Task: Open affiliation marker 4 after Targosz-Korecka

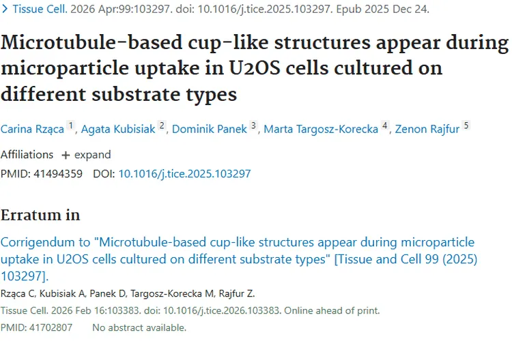Action: [385, 126]
